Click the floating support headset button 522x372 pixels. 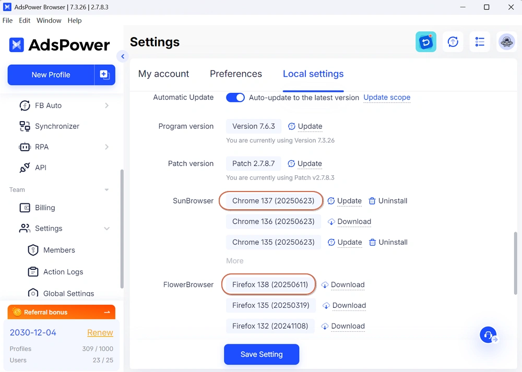(489, 335)
